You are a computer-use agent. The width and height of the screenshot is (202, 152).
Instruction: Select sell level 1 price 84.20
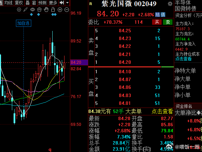click(125, 62)
